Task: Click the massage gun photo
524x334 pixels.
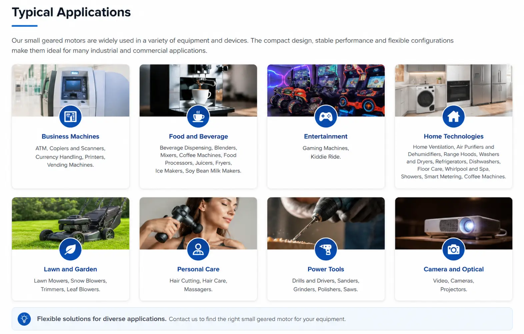Action: tap(198, 223)
